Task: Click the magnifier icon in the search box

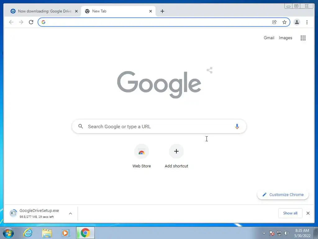Action: (x=80, y=126)
